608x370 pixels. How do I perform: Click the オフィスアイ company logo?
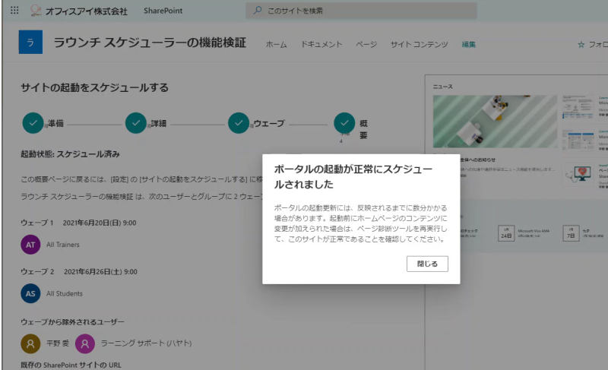36,11
